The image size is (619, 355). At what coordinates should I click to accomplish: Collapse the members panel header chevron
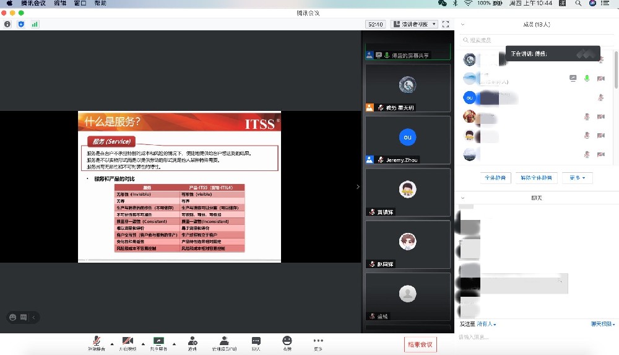pyautogui.click(x=462, y=25)
